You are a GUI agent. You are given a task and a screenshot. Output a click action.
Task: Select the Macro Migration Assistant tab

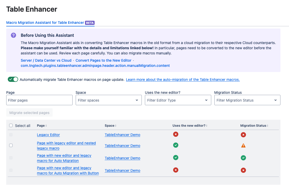[45, 23]
